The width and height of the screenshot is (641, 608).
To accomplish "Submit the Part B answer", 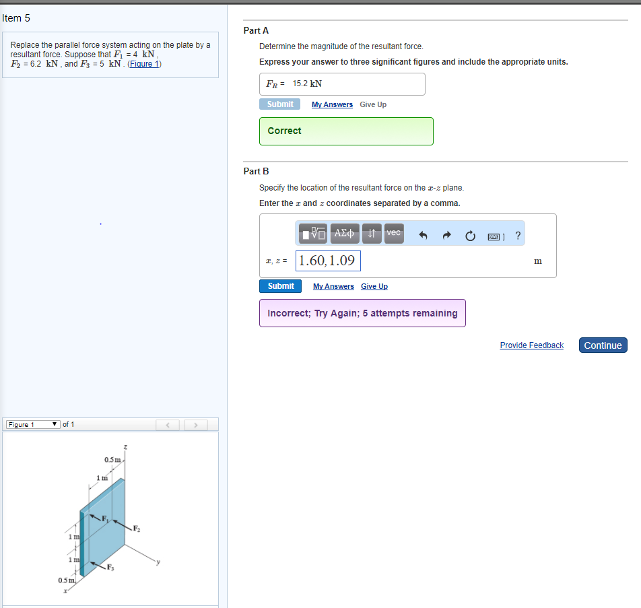I will click(x=280, y=285).
